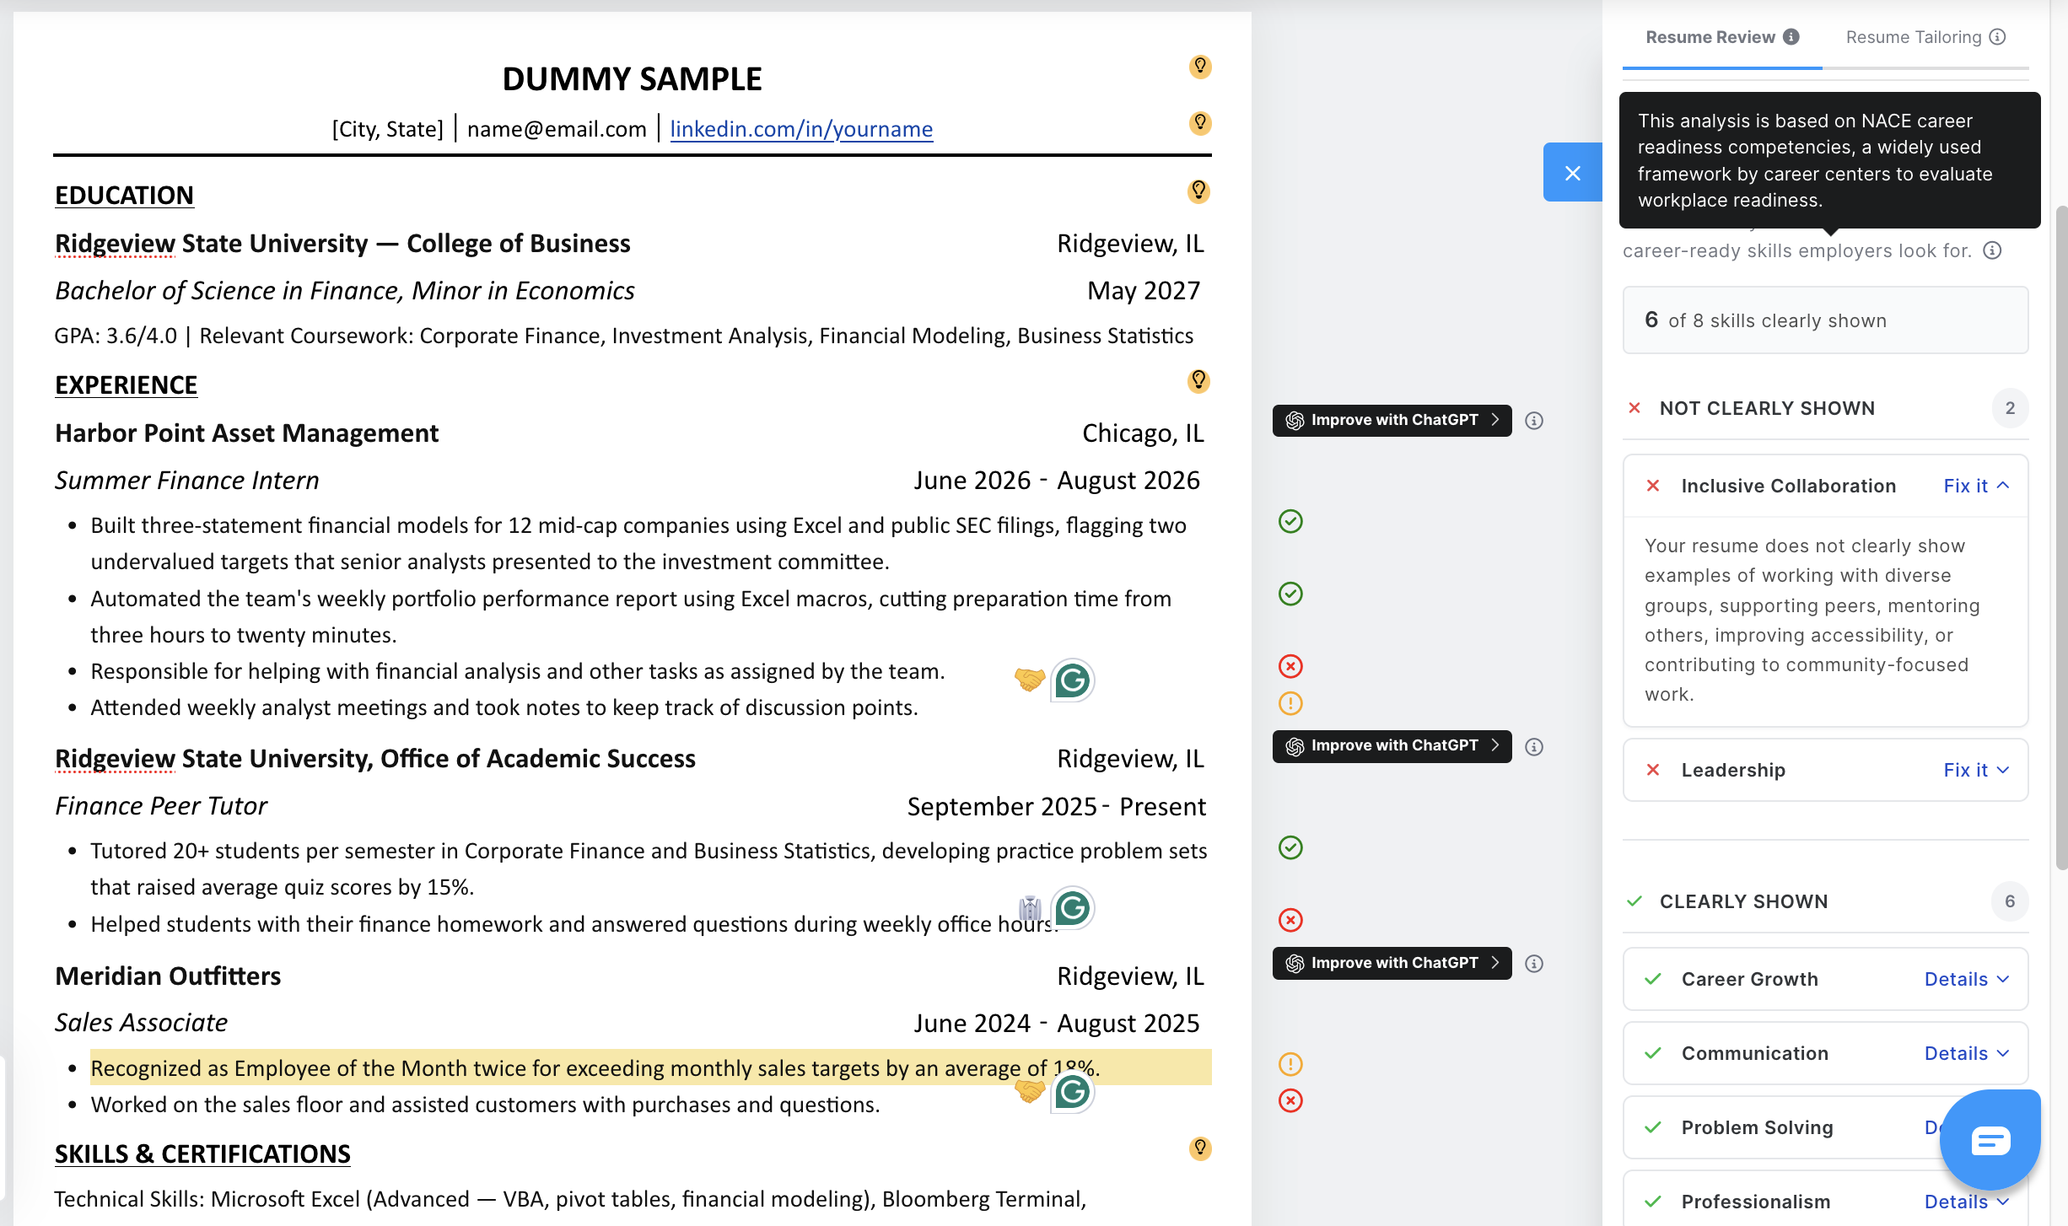Click the Grammarly icon beside the Responsible for helping bullet
2068x1226 pixels.
1073,680
